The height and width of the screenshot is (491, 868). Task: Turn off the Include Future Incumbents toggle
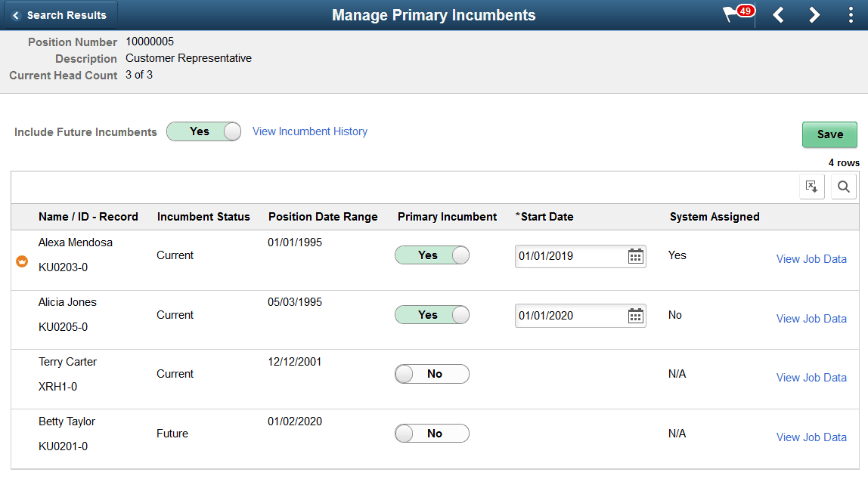pyautogui.click(x=203, y=131)
